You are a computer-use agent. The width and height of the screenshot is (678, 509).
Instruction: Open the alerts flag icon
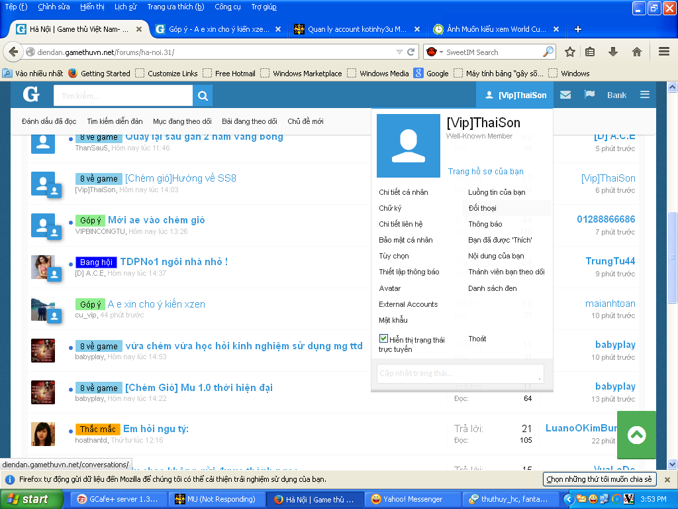tap(589, 95)
